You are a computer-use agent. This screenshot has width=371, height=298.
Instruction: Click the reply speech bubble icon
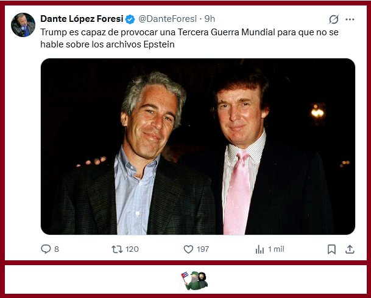coord(46,249)
